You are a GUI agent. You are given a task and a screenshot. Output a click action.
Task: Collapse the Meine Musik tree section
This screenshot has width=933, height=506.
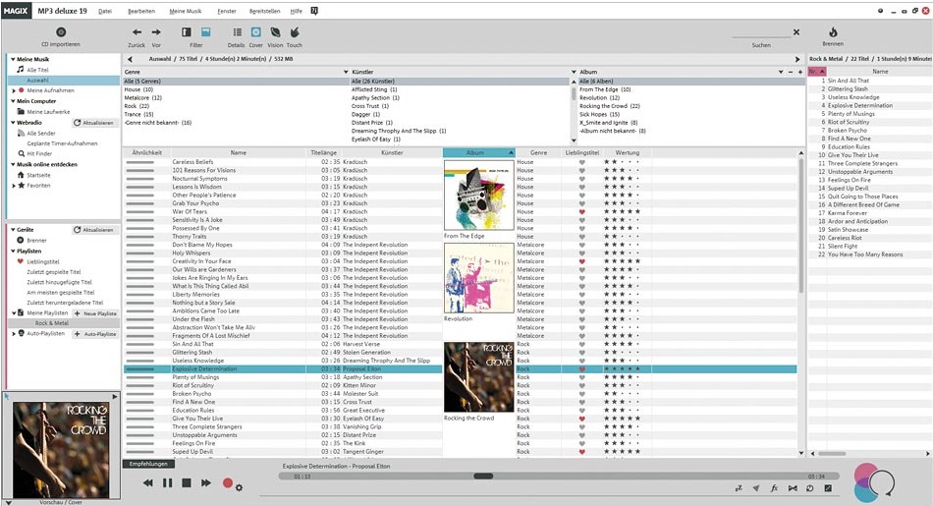pyautogui.click(x=13, y=60)
